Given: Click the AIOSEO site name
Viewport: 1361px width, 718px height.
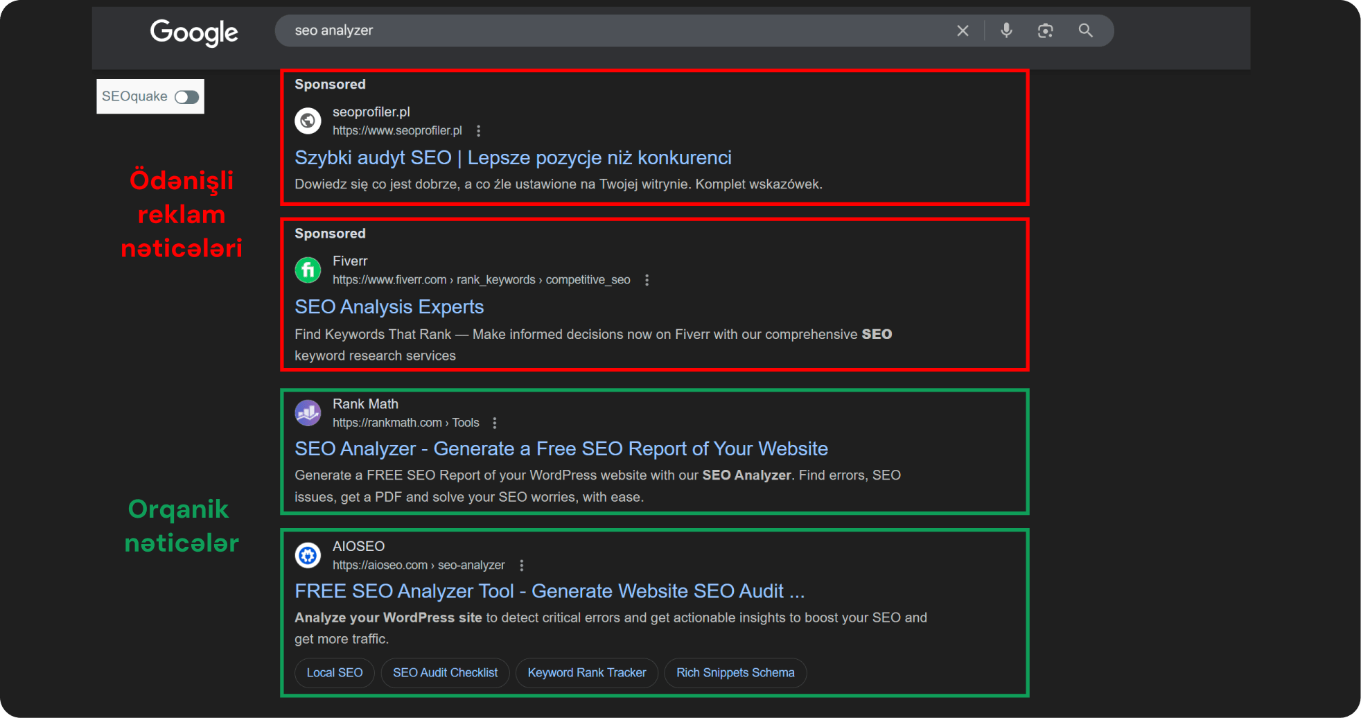Looking at the screenshot, I should pyautogui.click(x=358, y=547).
